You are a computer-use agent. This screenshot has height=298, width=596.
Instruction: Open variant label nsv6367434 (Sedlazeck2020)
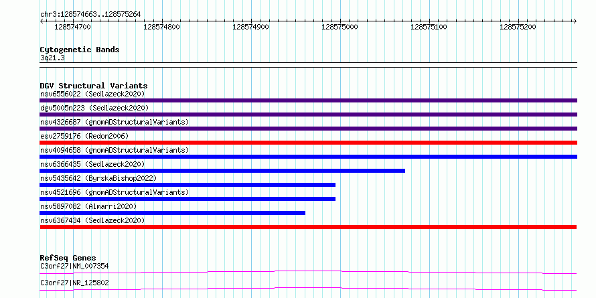pyautogui.click(x=92, y=220)
